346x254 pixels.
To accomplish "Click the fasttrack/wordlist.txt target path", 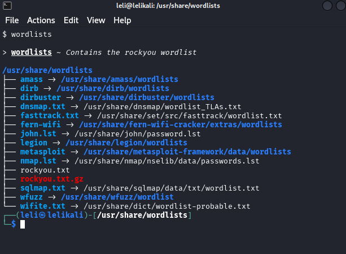I will [189, 116].
